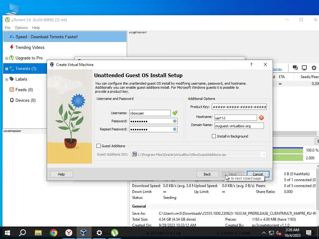Click the Devices phone icon
The image size is (319, 239).
[x=12, y=100]
